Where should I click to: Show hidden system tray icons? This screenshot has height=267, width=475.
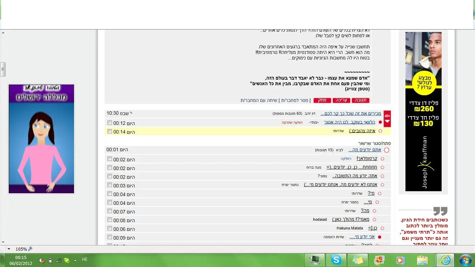[75, 260]
